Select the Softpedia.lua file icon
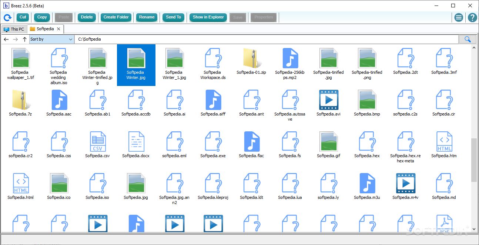 (x=290, y=183)
